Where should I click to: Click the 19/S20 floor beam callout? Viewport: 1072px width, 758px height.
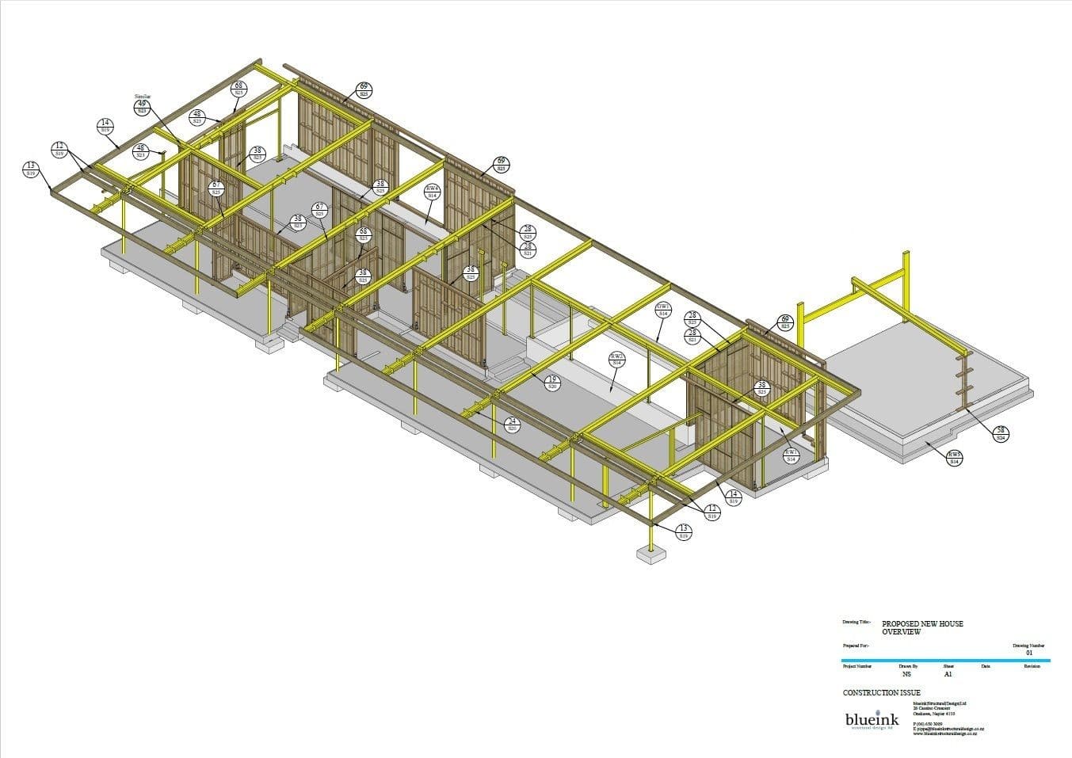pos(551,381)
